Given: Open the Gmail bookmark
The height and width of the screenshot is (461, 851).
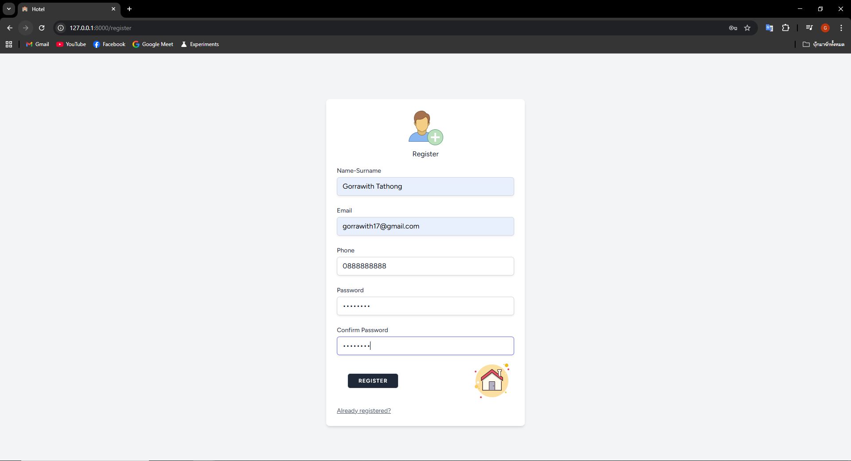Looking at the screenshot, I should point(38,44).
